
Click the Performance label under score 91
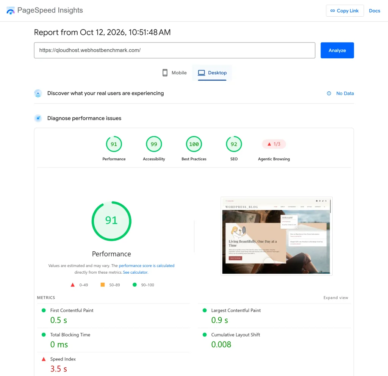(114, 159)
